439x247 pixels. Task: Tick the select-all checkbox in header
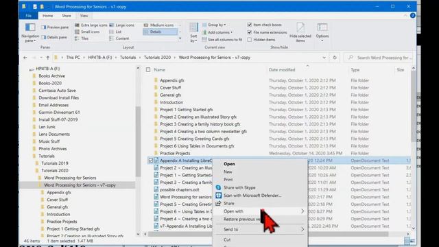148,70
